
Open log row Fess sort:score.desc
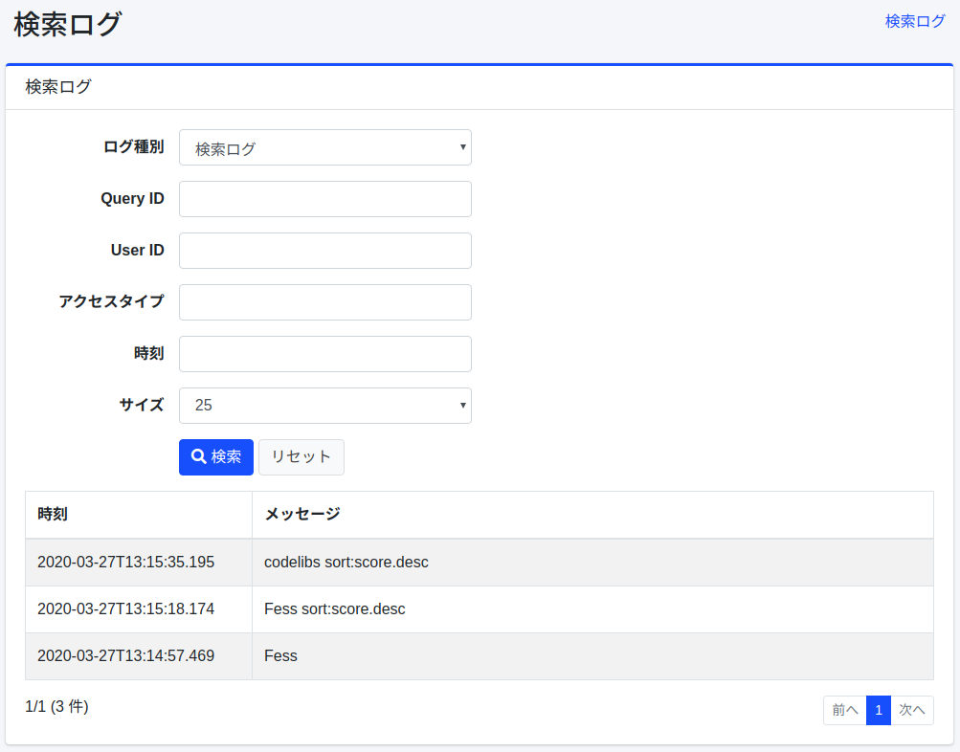(x=334, y=609)
